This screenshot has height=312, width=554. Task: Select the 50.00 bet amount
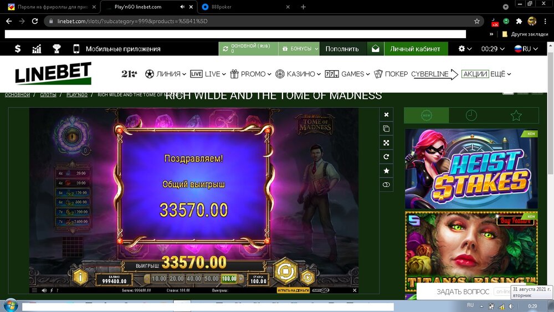click(211, 279)
